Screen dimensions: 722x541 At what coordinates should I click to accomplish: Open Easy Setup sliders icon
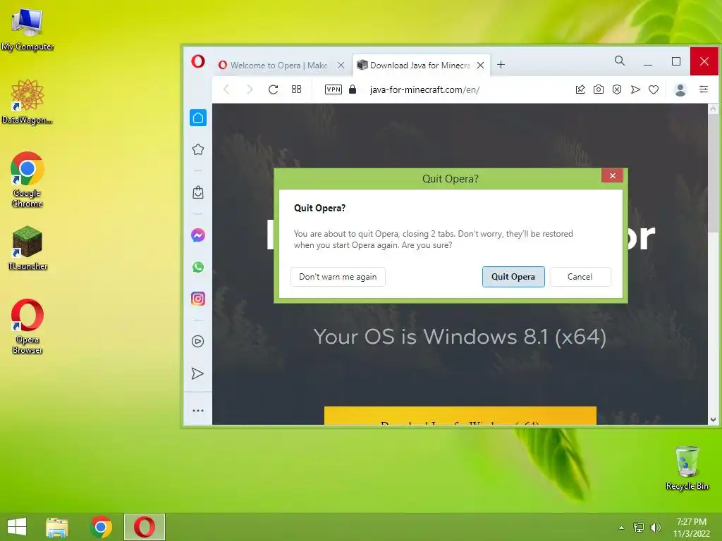pos(704,89)
